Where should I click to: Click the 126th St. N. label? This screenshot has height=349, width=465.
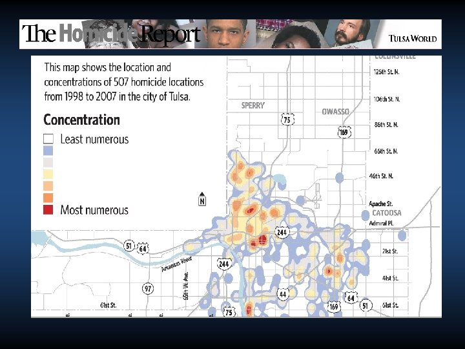[x=386, y=72]
